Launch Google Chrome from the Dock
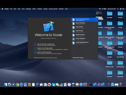The image size is (126, 95). (17, 84)
